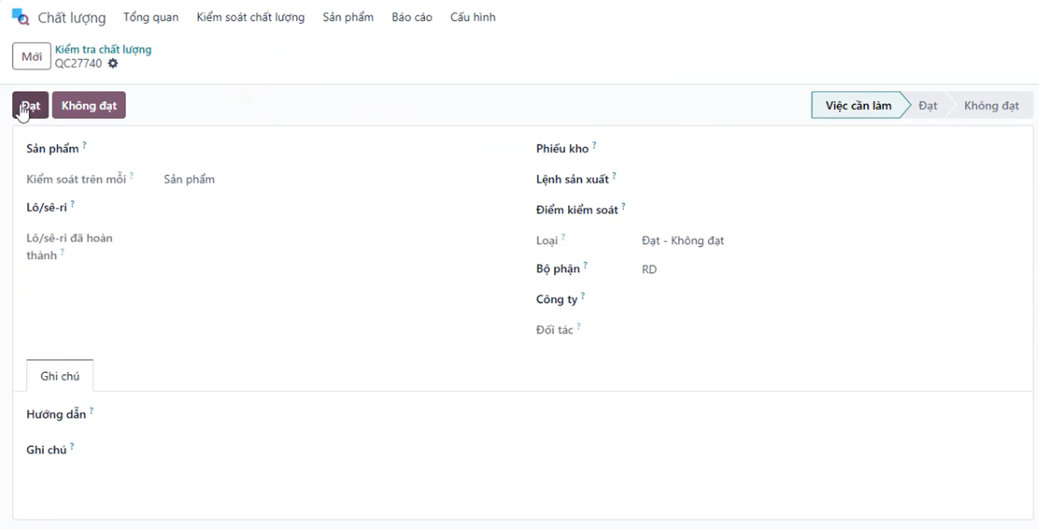Click the question mark next to Hướng dẫn
Screen dimensions: 1039x530
(91, 411)
